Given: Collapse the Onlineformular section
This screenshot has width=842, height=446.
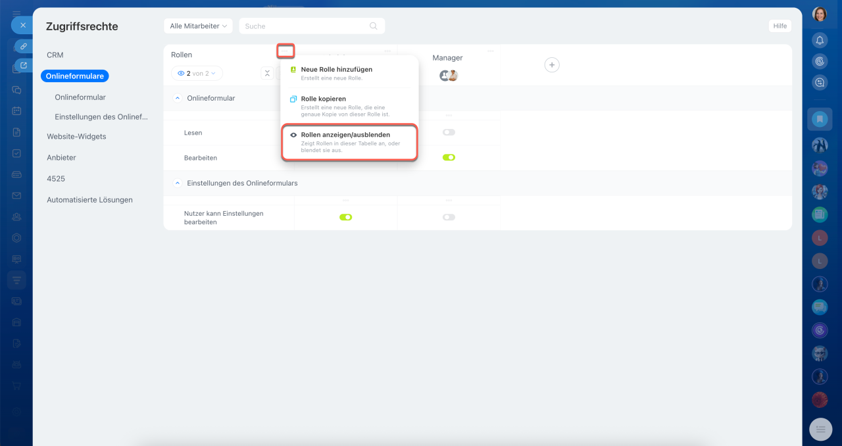Looking at the screenshot, I should pyautogui.click(x=177, y=98).
